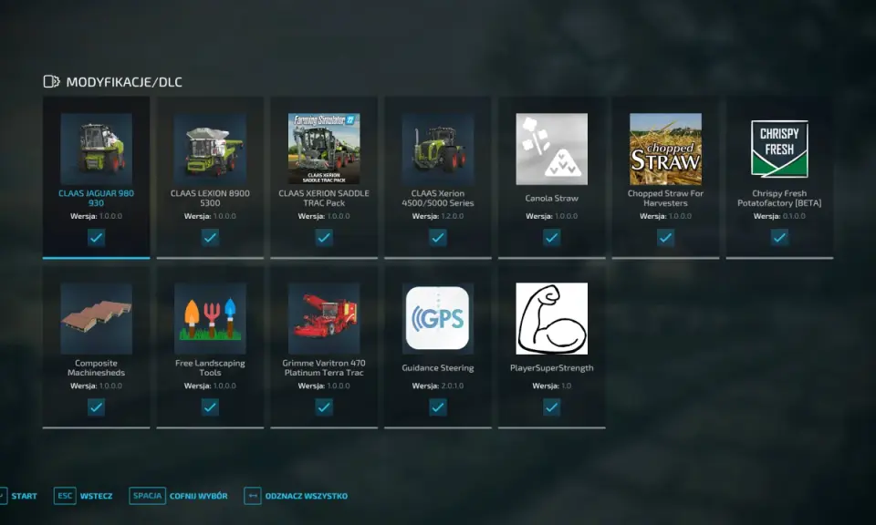Select the Free Landscaping Tools icon
The height and width of the screenshot is (525, 876).
click(210, 319)
